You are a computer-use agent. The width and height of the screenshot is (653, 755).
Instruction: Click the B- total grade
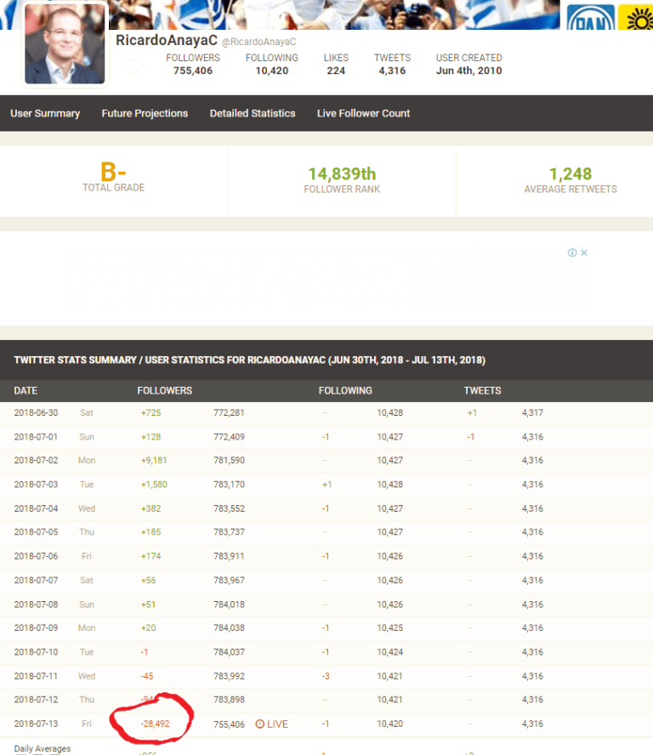113,173
